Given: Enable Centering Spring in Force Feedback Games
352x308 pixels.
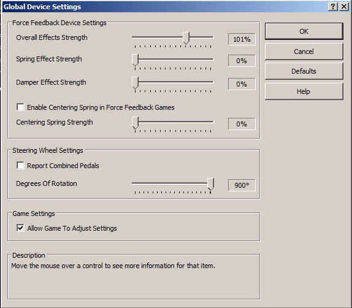Looking at the screenshot, I should coord(20,107).
